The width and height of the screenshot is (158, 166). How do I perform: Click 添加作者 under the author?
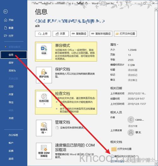coord(133,126)
